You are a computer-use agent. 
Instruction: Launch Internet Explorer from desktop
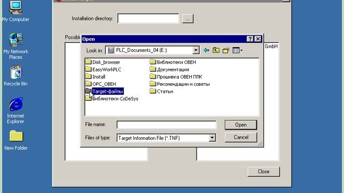tap(16, 110)
